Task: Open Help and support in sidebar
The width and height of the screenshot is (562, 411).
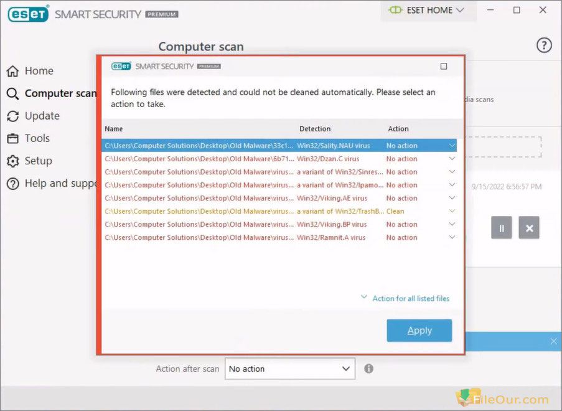Action: click(x=60, y=184)
